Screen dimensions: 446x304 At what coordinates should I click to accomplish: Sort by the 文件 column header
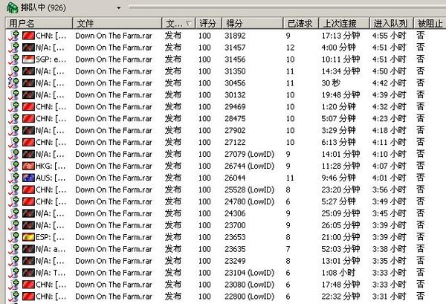117,23
